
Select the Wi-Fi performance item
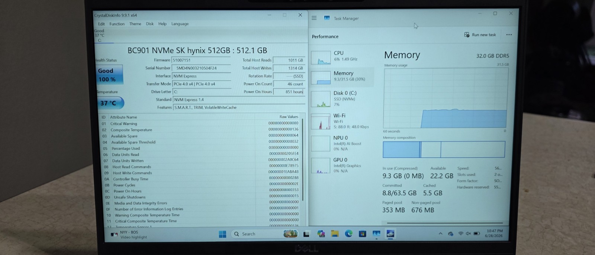(x=342, y=121)
